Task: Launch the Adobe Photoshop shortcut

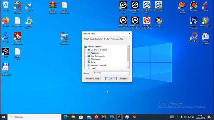Action: point(194,23)
